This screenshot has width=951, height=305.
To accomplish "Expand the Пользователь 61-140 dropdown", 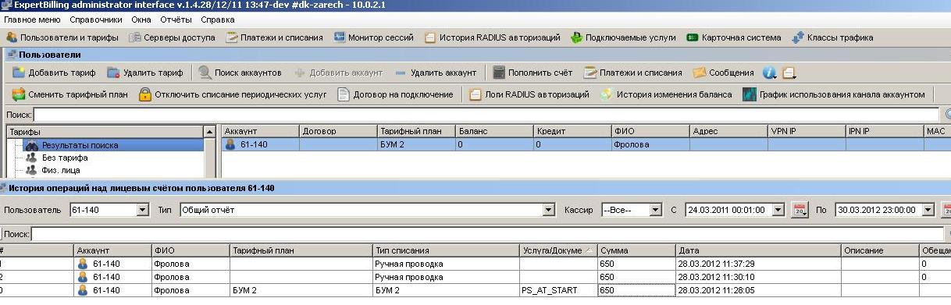I will tap(142, 210).
